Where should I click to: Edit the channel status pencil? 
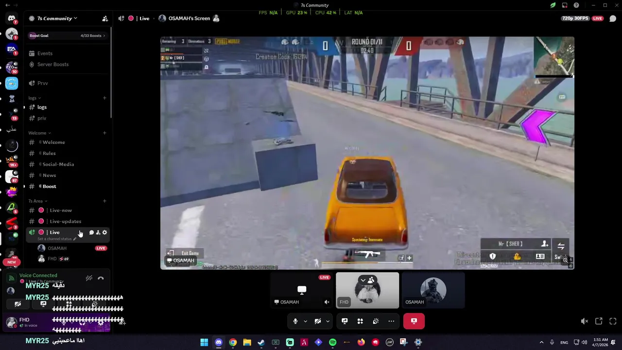coord(74,239)
